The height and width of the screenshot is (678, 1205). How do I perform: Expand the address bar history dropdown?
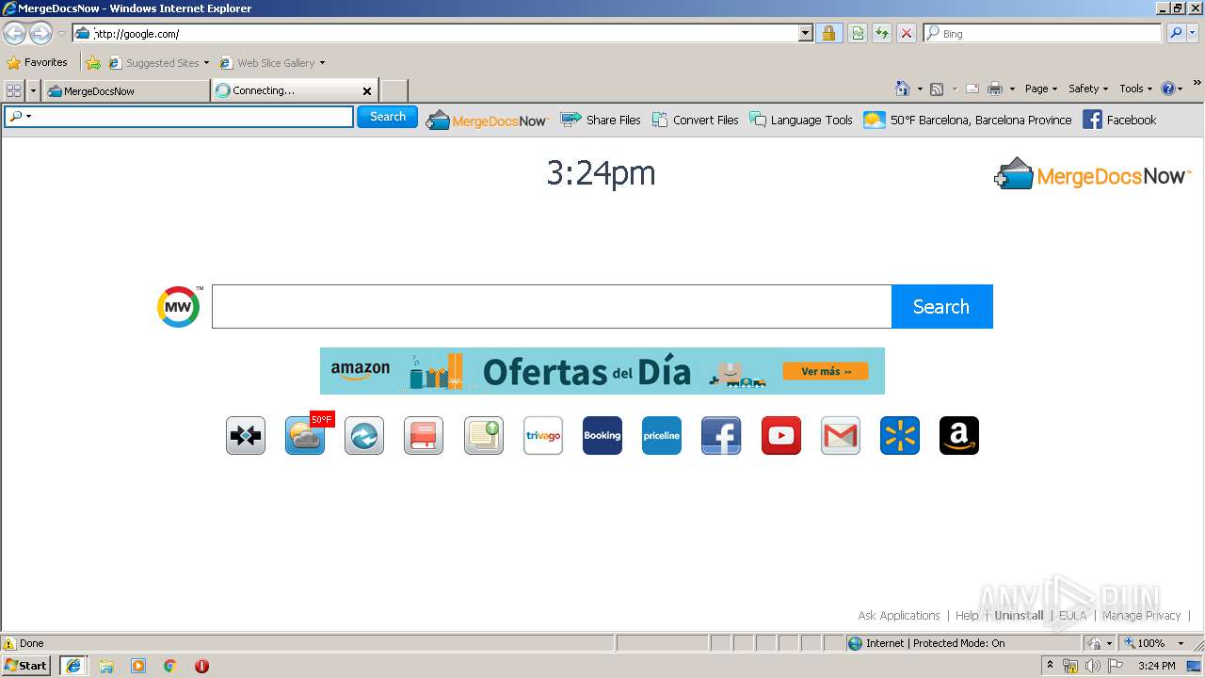click(x=806, y=34)
